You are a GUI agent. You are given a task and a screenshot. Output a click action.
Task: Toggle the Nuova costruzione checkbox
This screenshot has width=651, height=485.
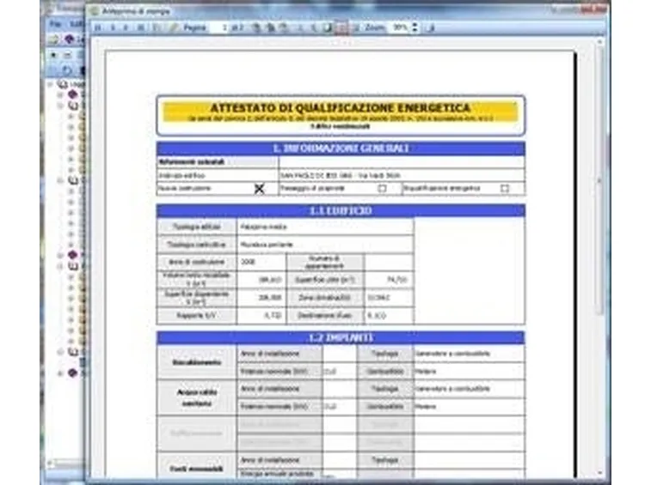[259, 189]
